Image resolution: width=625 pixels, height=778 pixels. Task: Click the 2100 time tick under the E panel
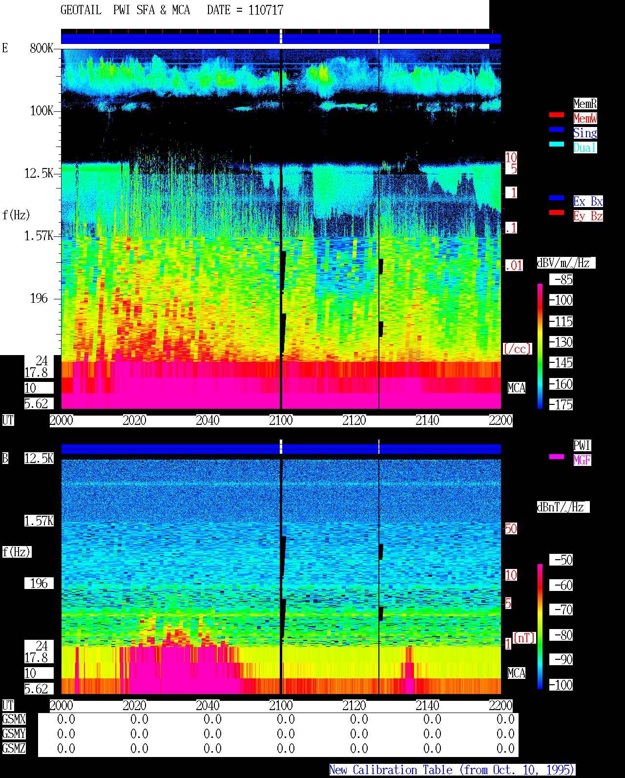(281, 420)
